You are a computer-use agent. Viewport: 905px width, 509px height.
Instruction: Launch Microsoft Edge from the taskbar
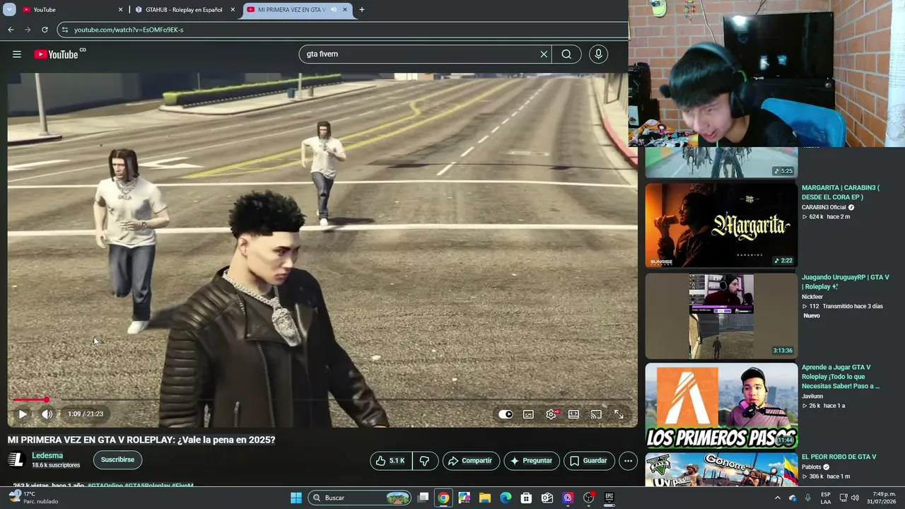[x=506, y=498]
